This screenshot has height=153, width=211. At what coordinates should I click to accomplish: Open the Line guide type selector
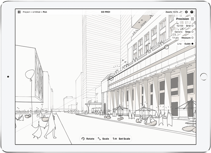179,44
